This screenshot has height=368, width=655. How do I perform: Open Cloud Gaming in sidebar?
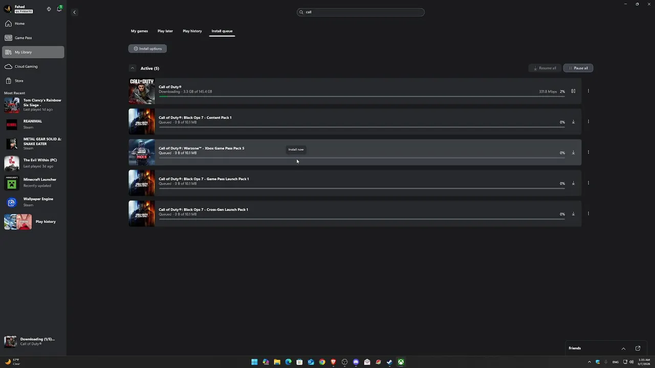coord(33,66)
